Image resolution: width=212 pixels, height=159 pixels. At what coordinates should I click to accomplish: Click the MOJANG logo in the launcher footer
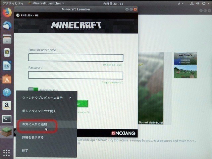click(x=123, y=133)
